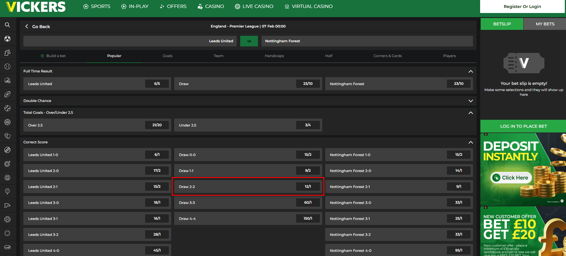Image resolution: width=566 pixels, height=256 pixels.
Task: Select Draw 0-0 at 15/2
Action: coord(248,155)
